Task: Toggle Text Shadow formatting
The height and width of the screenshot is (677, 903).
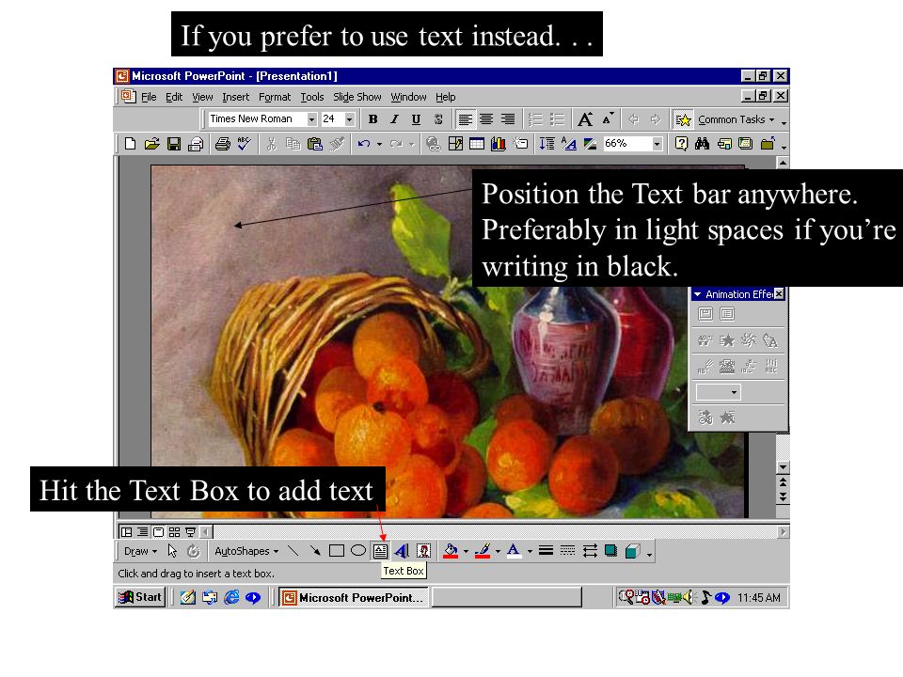Action: tap(438, 119)
